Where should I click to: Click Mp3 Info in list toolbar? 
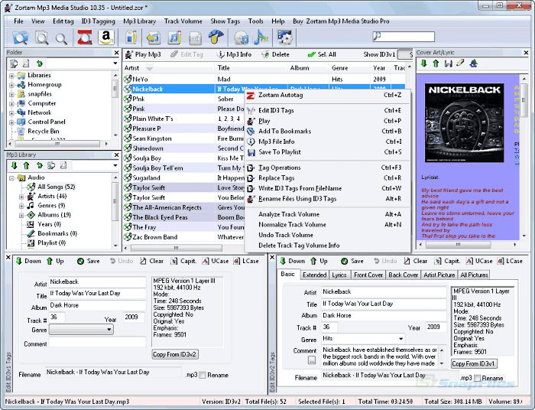[235, 54]
